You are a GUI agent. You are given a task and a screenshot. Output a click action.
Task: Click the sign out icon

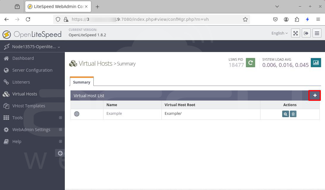[306, 33]
